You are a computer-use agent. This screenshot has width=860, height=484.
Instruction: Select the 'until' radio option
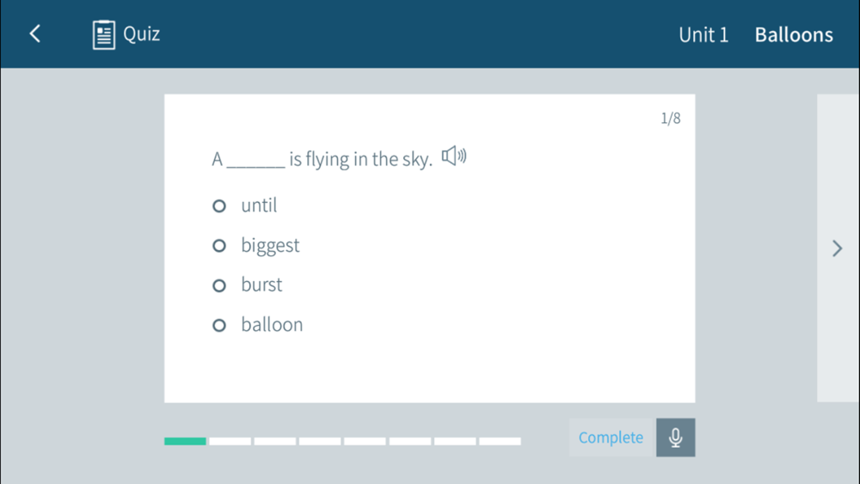coord(218,206)
